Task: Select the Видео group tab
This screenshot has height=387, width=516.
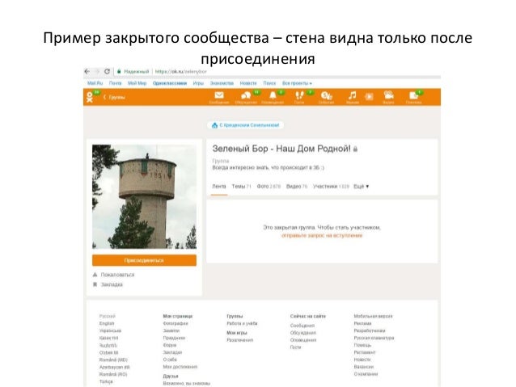Action: click(x=297, y=187)
